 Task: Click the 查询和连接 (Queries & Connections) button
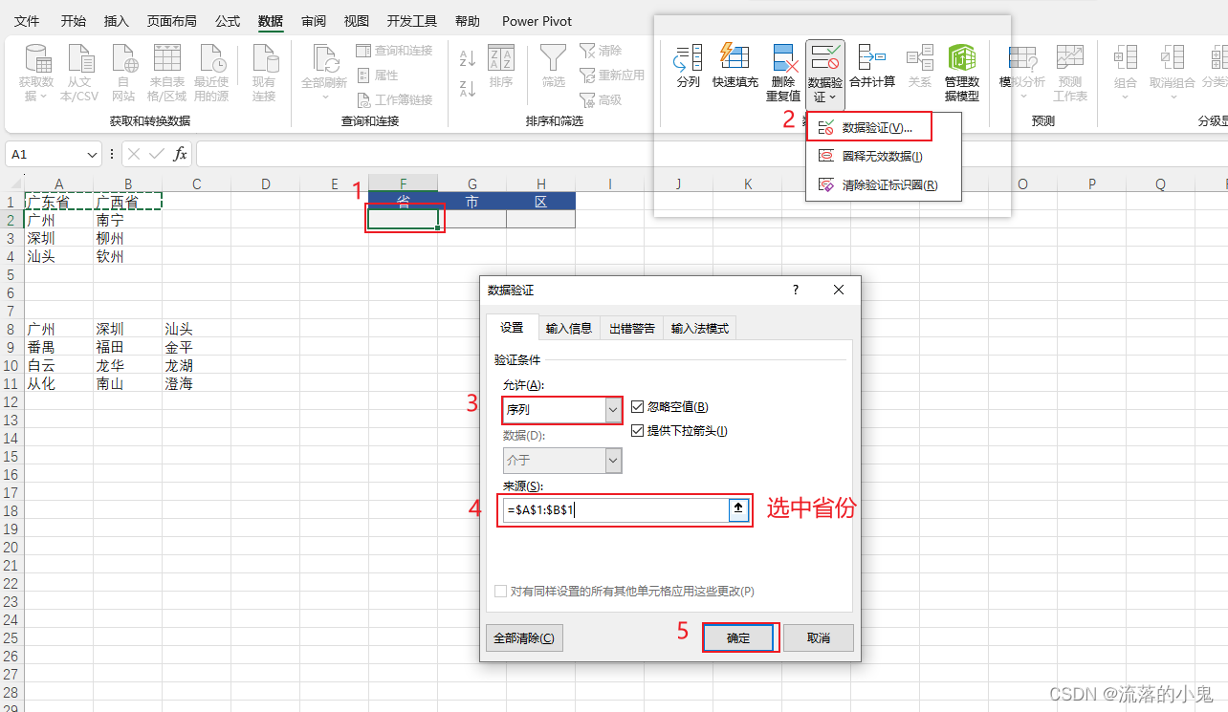point(394,51)
